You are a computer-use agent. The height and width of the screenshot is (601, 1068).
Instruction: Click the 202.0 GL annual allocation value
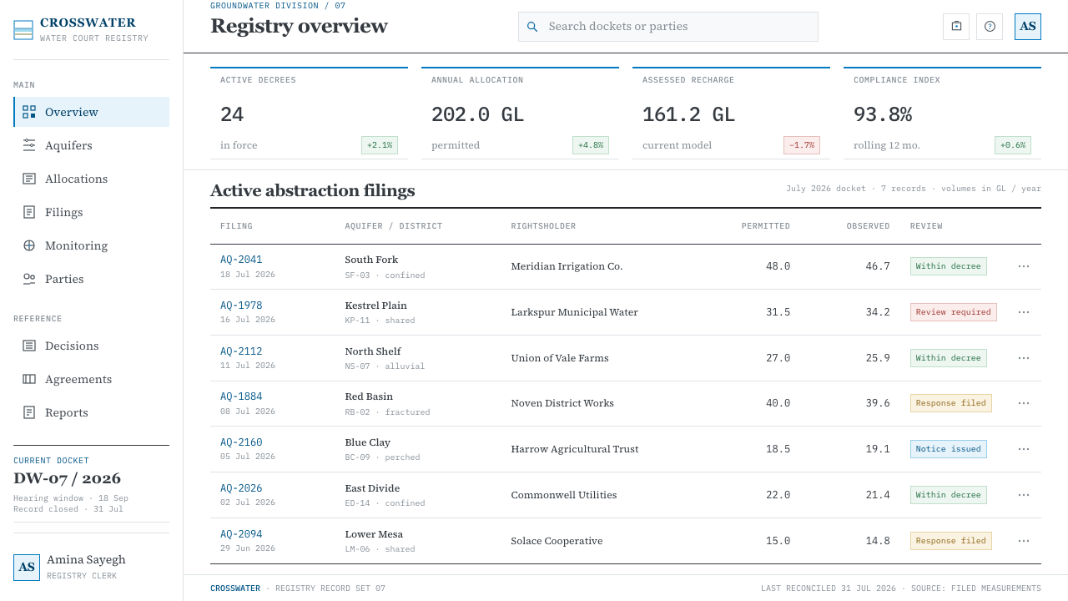click(x=477, y=114)
